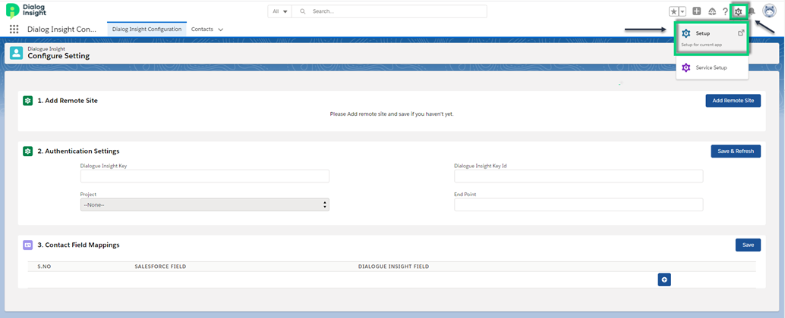785x318 pixels.
Task: Click the external link icon beside Setup
Action: [x=741, y=33]
